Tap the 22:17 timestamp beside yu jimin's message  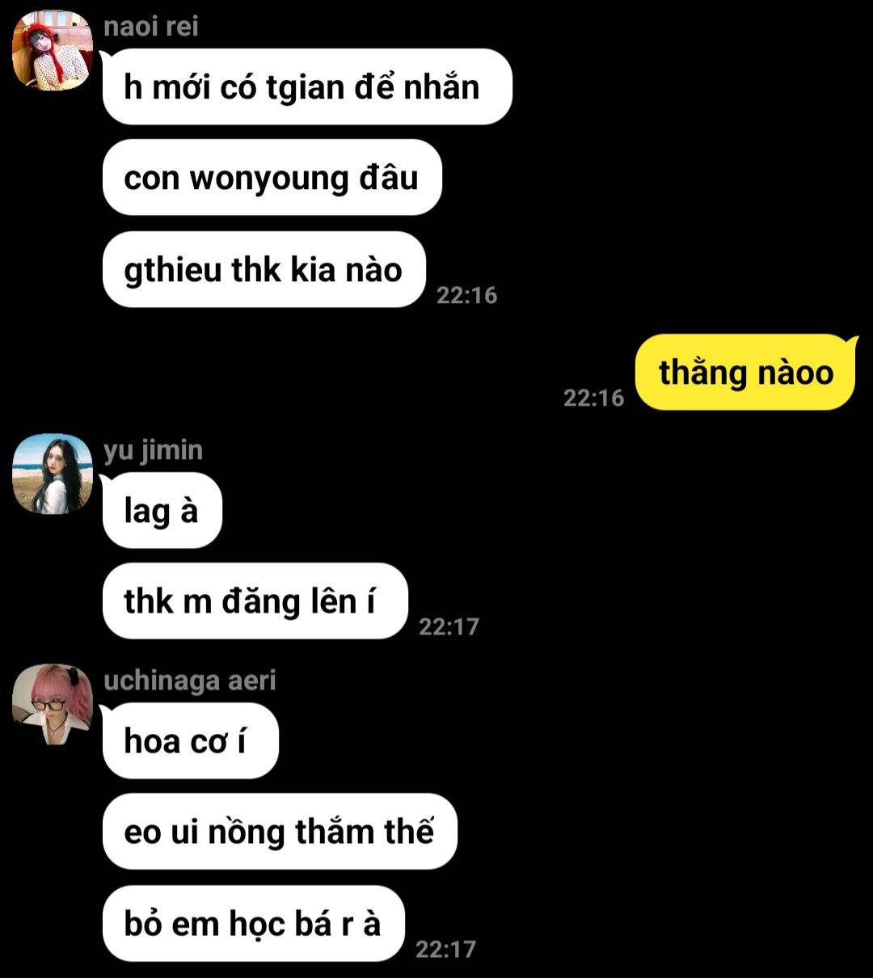pyautogui.click(x=449, y=626)
